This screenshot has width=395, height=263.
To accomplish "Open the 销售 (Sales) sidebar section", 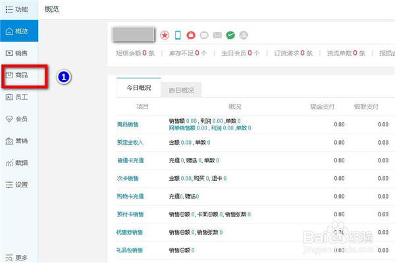I will click(x=18, y=53).
